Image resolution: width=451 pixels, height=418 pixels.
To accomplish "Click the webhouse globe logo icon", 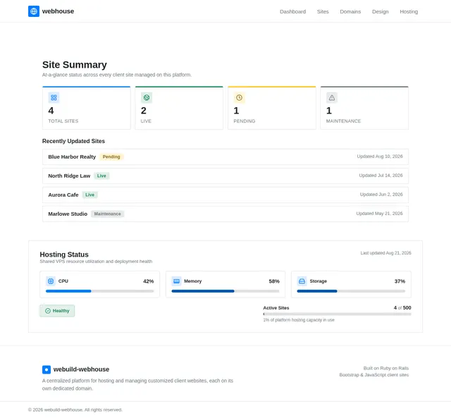I will [34, 11].
